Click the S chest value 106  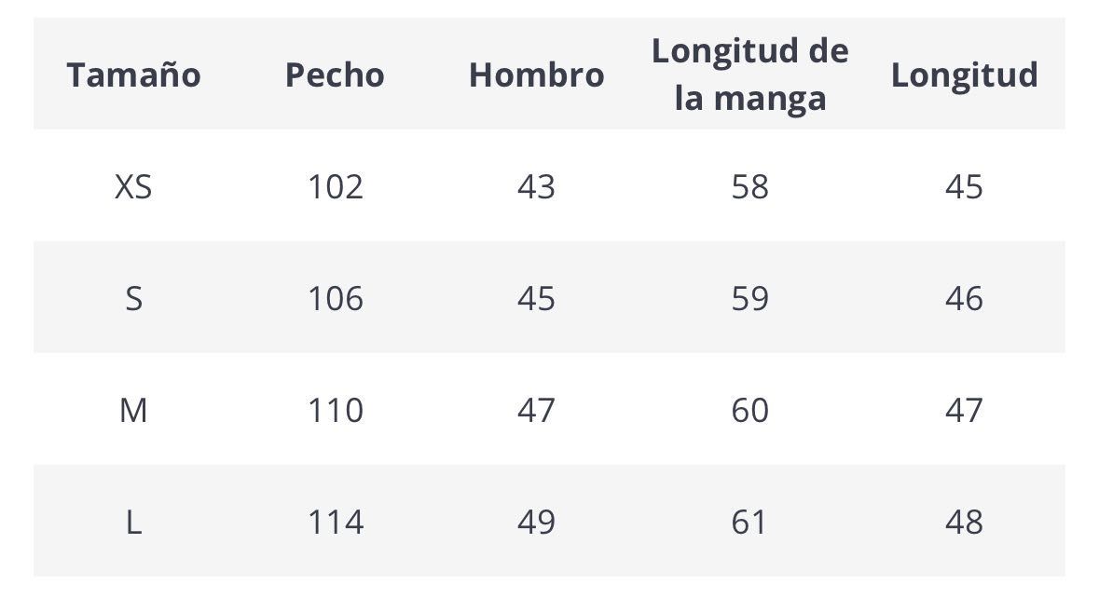(336, 299)
